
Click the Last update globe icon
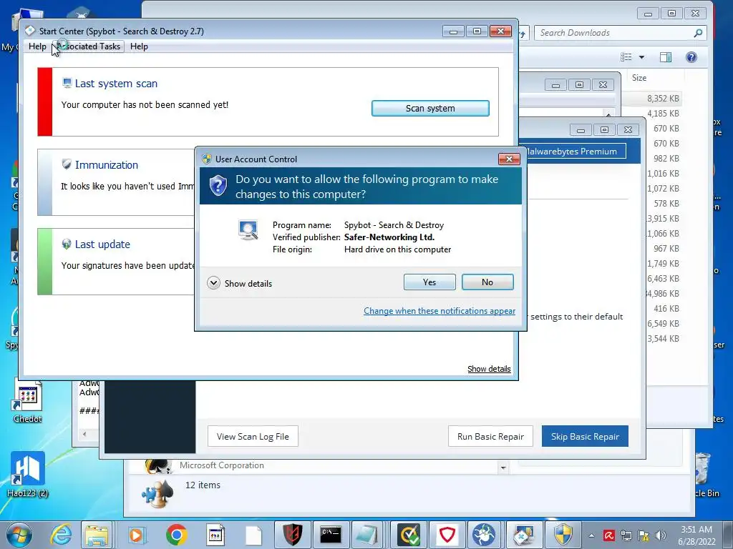pyautogui.click(x=67, y=244)
